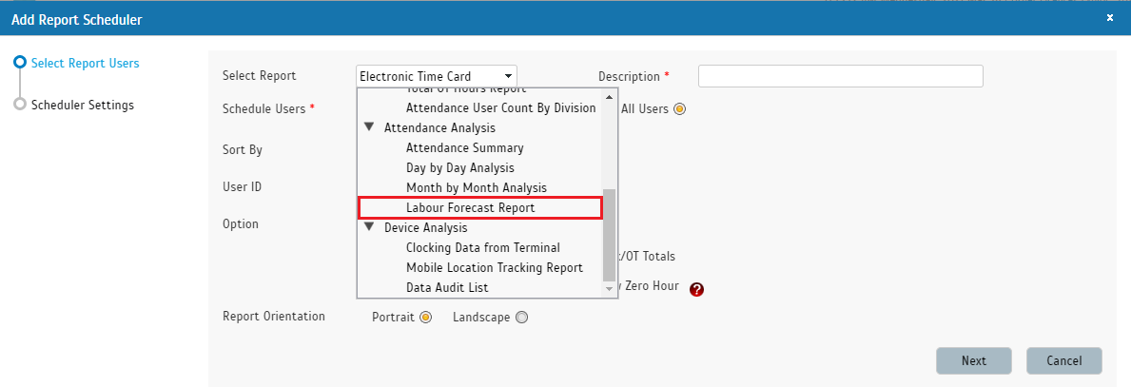
Task: Select Clocking Data from Terminal report
Action: [x=482, y=248]
